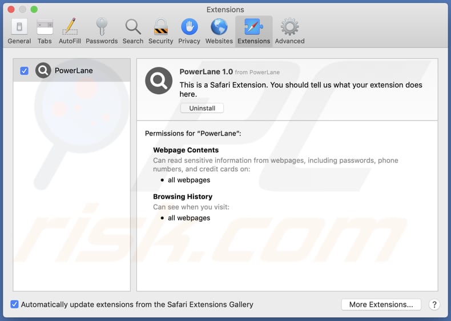
Task: Uninstall the PowerLane extension
Action: pos(202,109)
